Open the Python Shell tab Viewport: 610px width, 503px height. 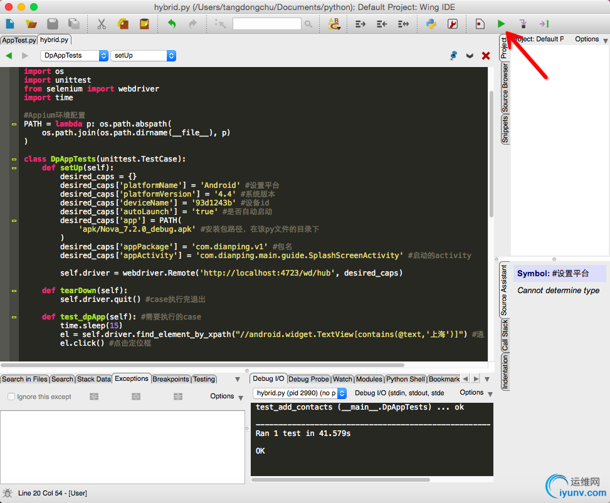pyautogui.click(x=406, y=379)
